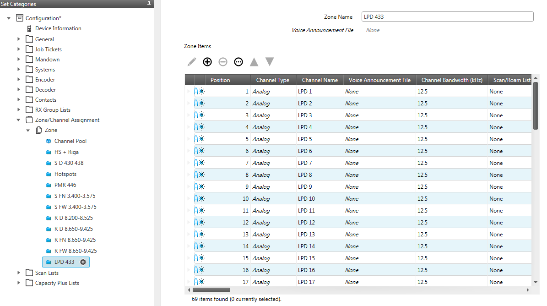Open the Channel Pool item
Screen dimensions: 547x306
click(70, 141)
